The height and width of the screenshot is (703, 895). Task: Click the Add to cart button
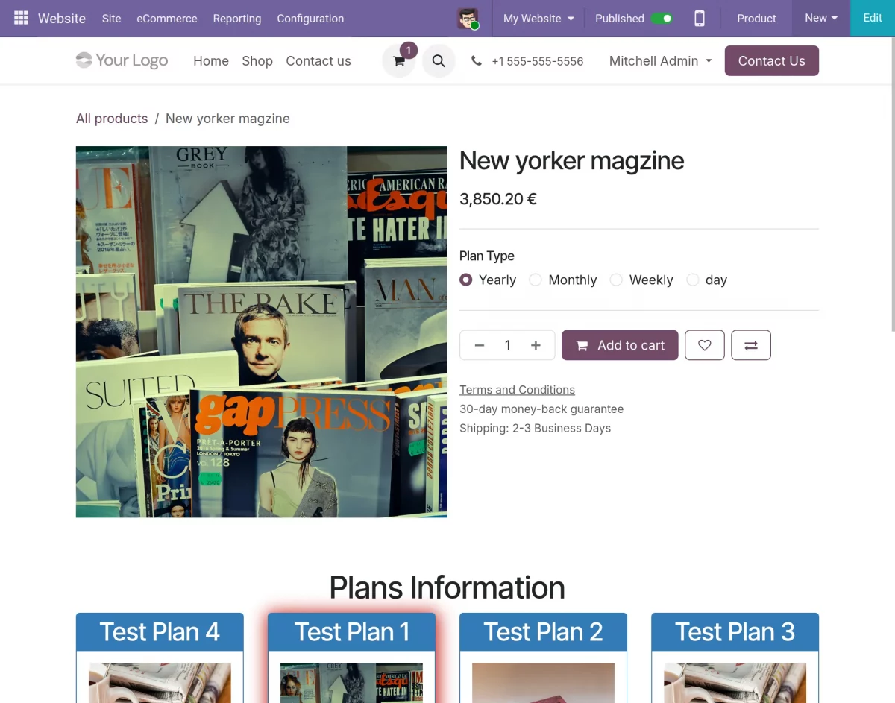pos(619,344)
